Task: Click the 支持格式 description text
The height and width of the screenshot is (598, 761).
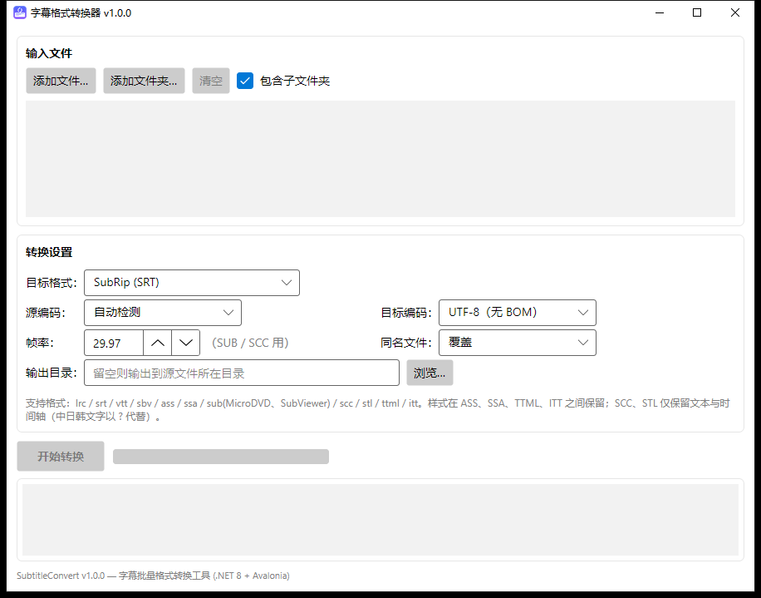Action: pos(377,409)
